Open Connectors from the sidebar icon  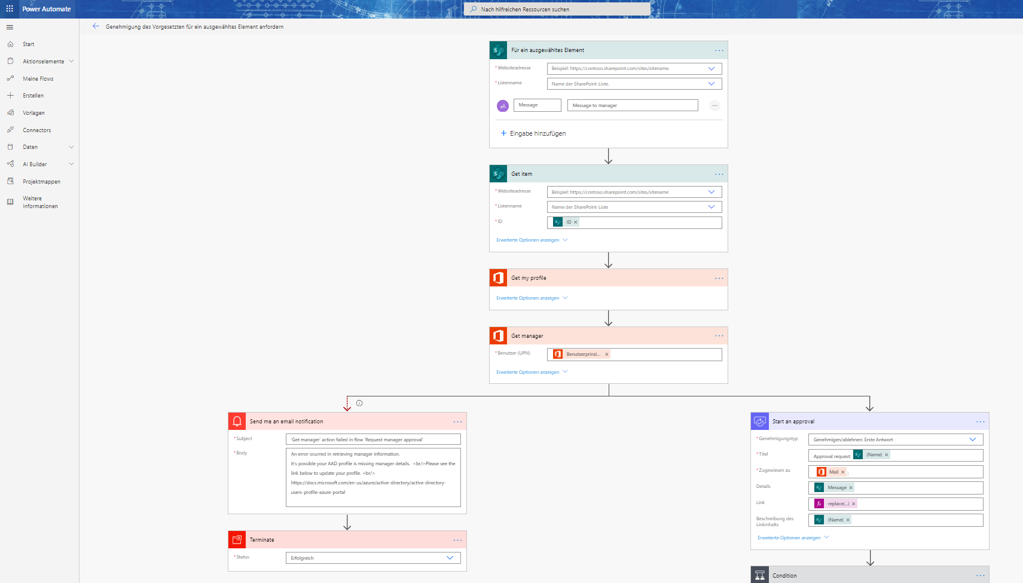point(10,130)
